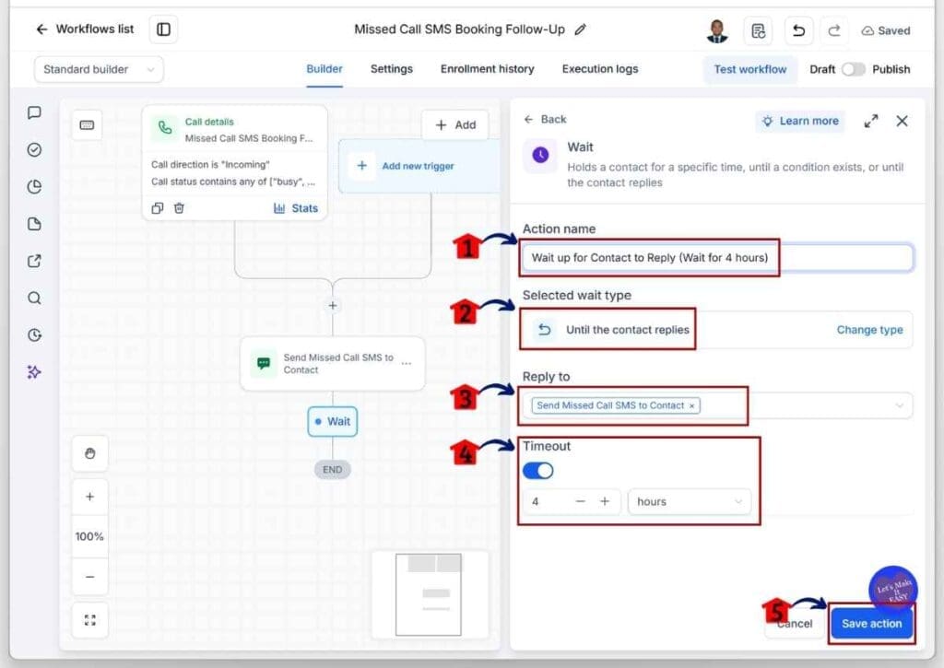
Task: Delete the Call details trigger
Action: 179,208
